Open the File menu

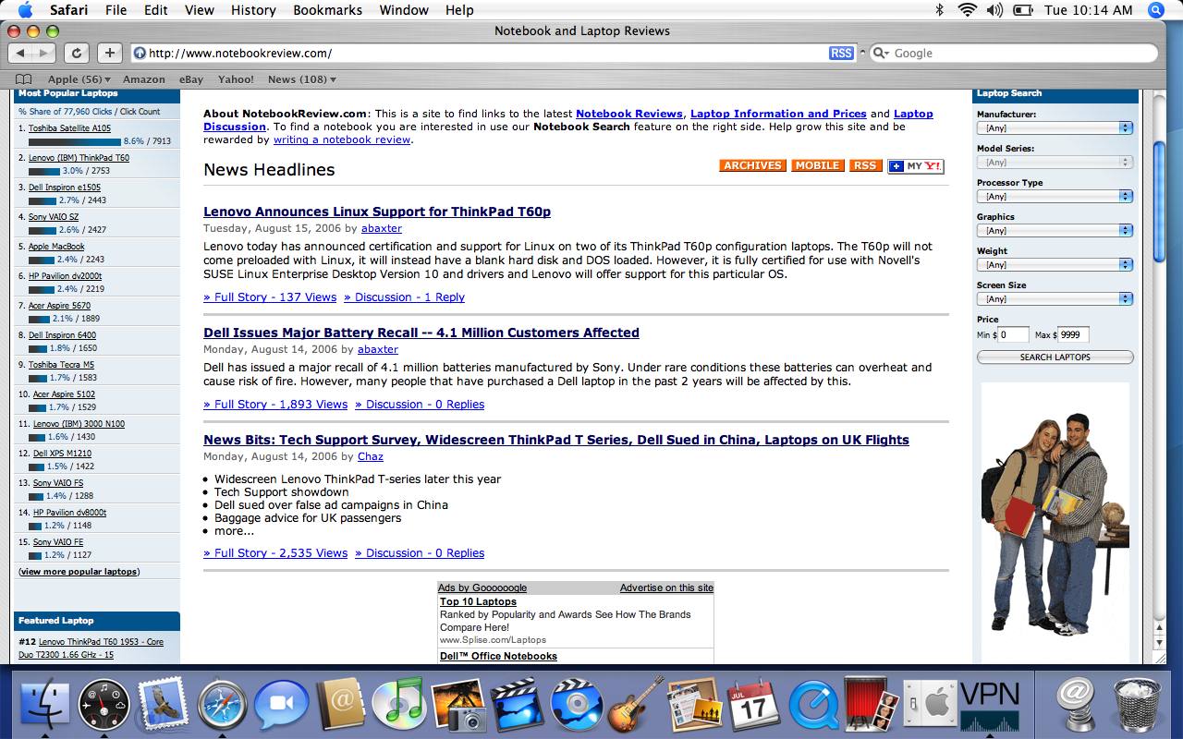click(x=116, y=10)
